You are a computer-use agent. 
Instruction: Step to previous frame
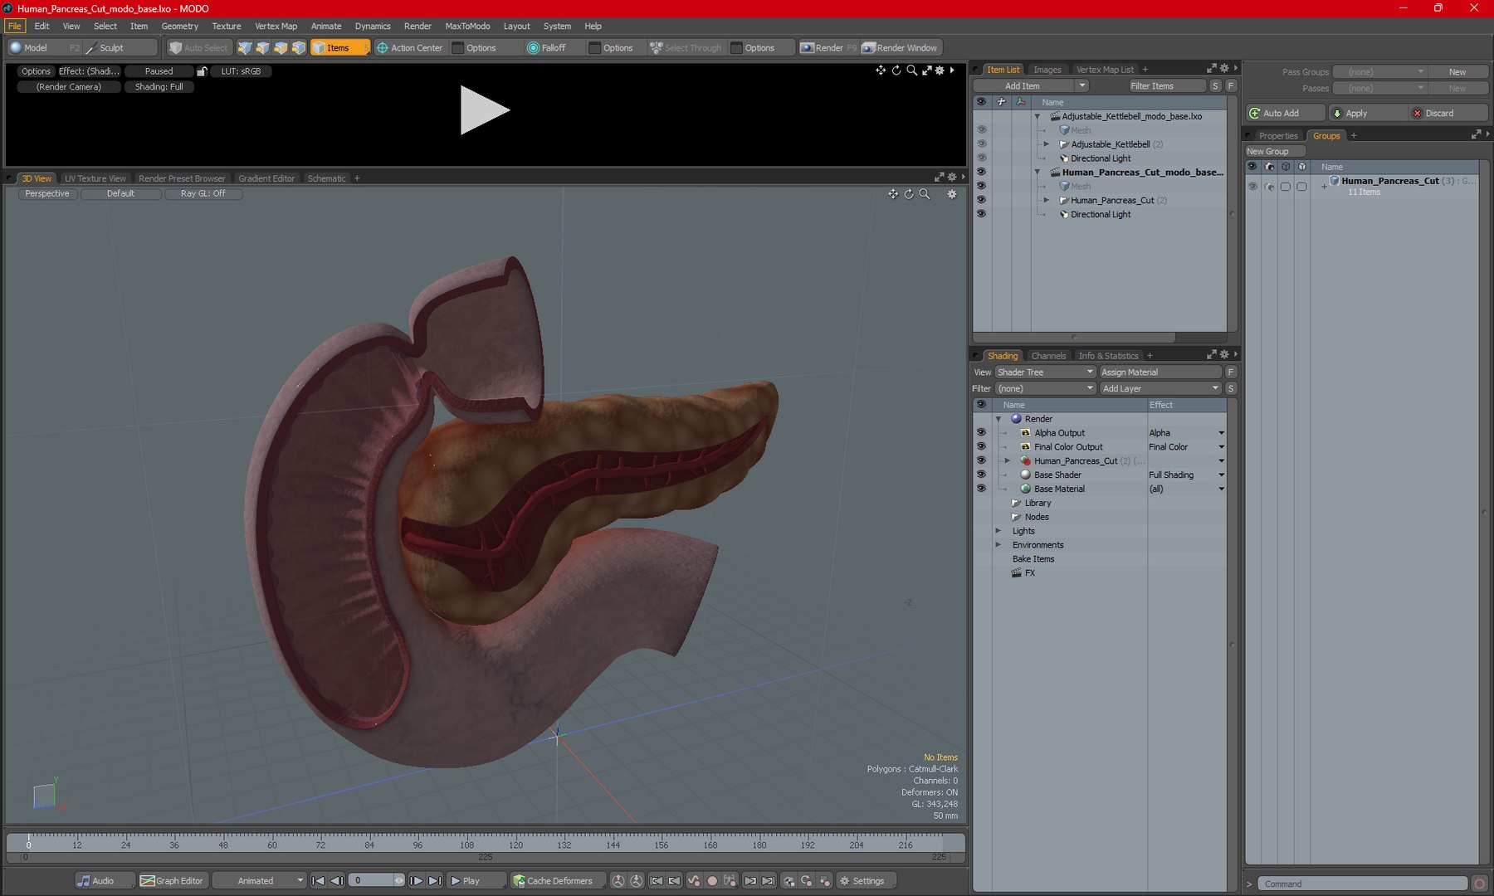pos(337,881)
